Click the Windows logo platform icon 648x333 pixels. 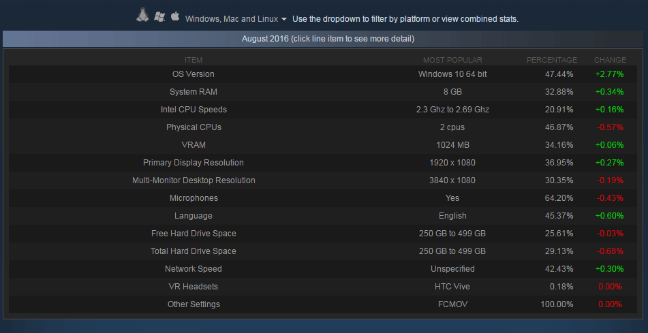[x=159, y=16]
